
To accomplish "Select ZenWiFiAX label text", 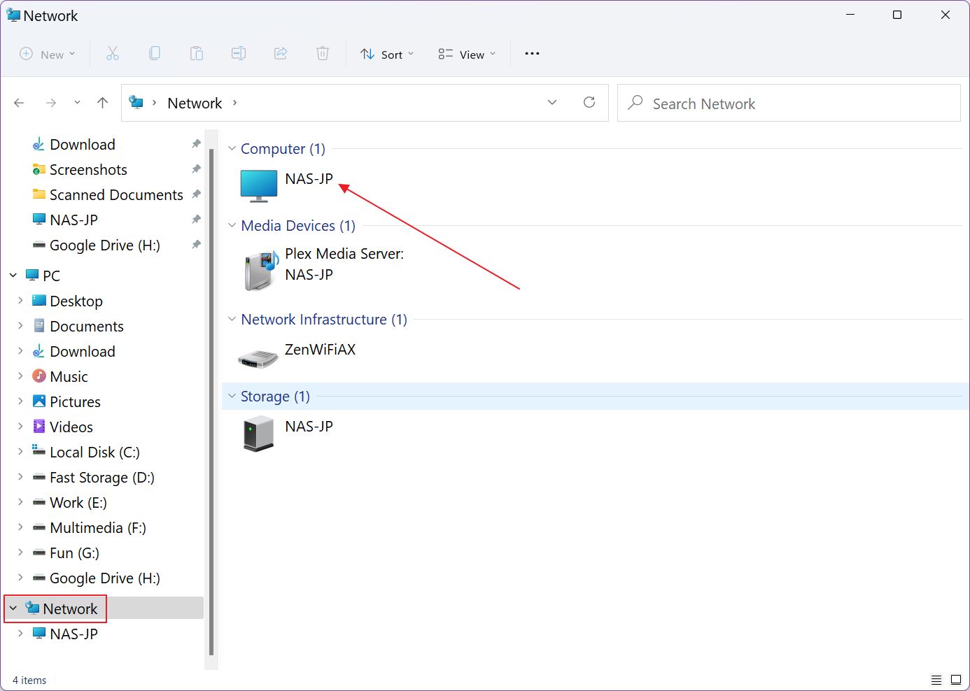I will pyautogui.click(x=320, y=349).
